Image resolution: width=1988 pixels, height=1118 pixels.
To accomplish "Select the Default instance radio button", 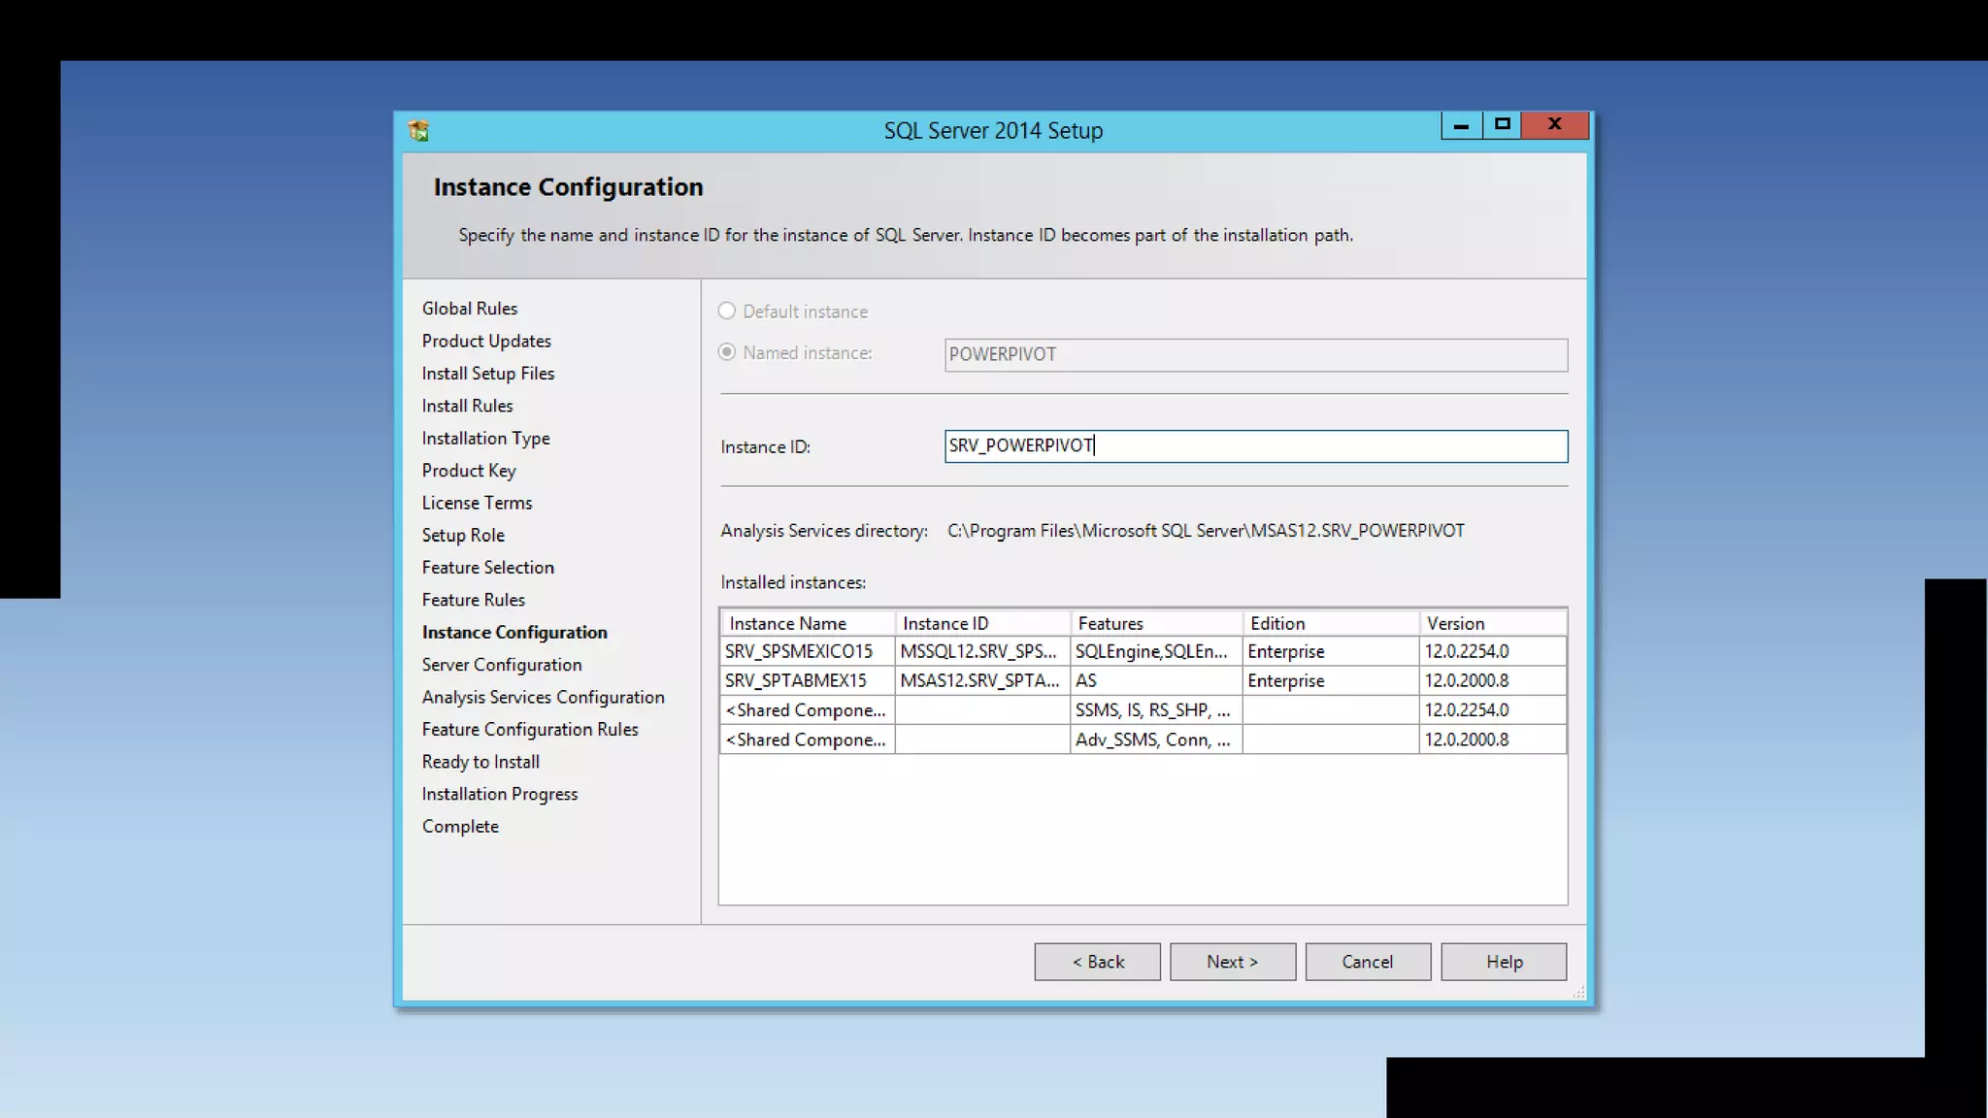I will click(x=727, y=312).
